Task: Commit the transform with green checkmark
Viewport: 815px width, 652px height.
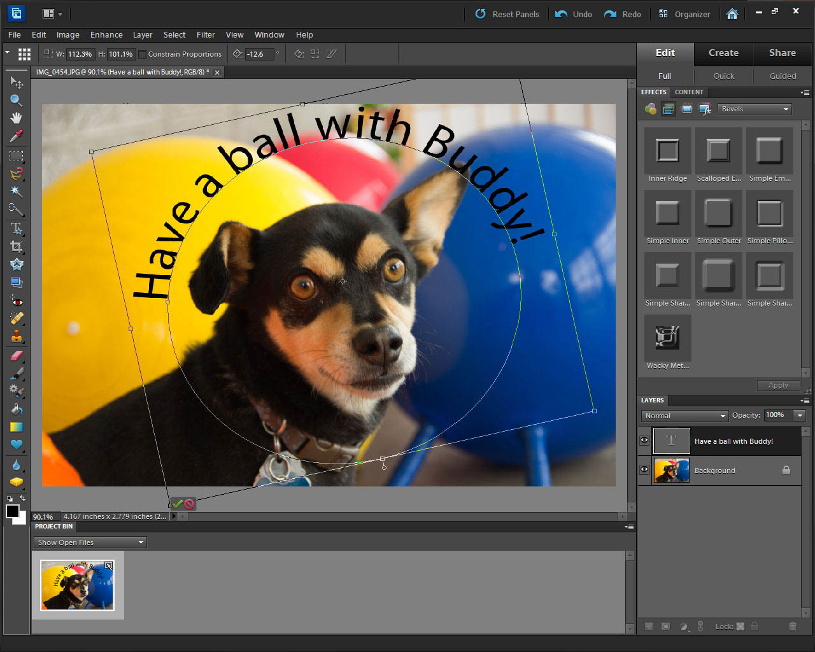Action: coord(178,504)
